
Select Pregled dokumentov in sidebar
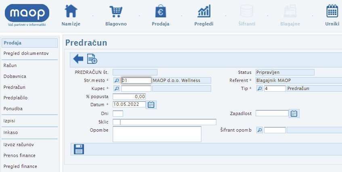[26, 54]
